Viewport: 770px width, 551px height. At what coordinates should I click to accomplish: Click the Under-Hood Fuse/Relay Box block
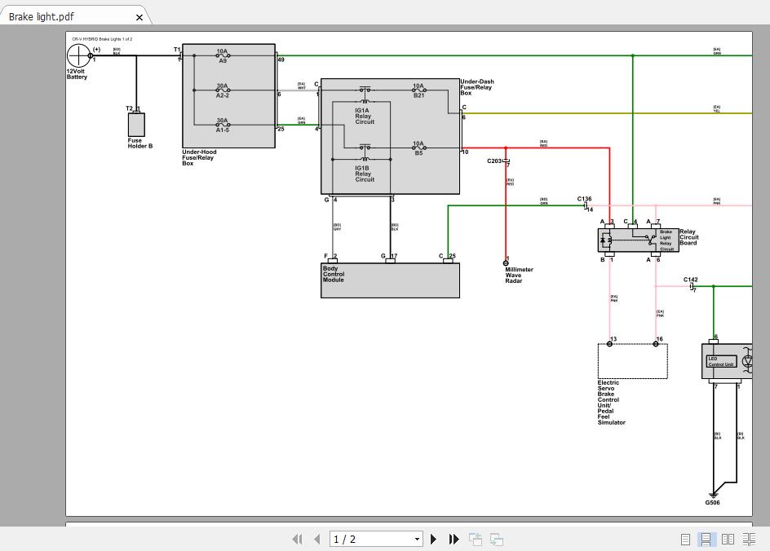[x=228, y=96]
